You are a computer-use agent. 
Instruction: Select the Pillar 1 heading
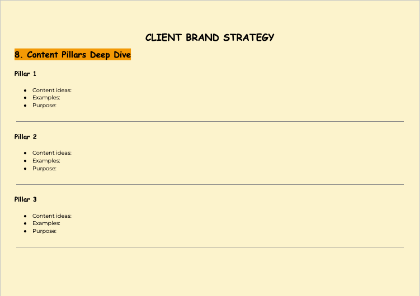26,74
